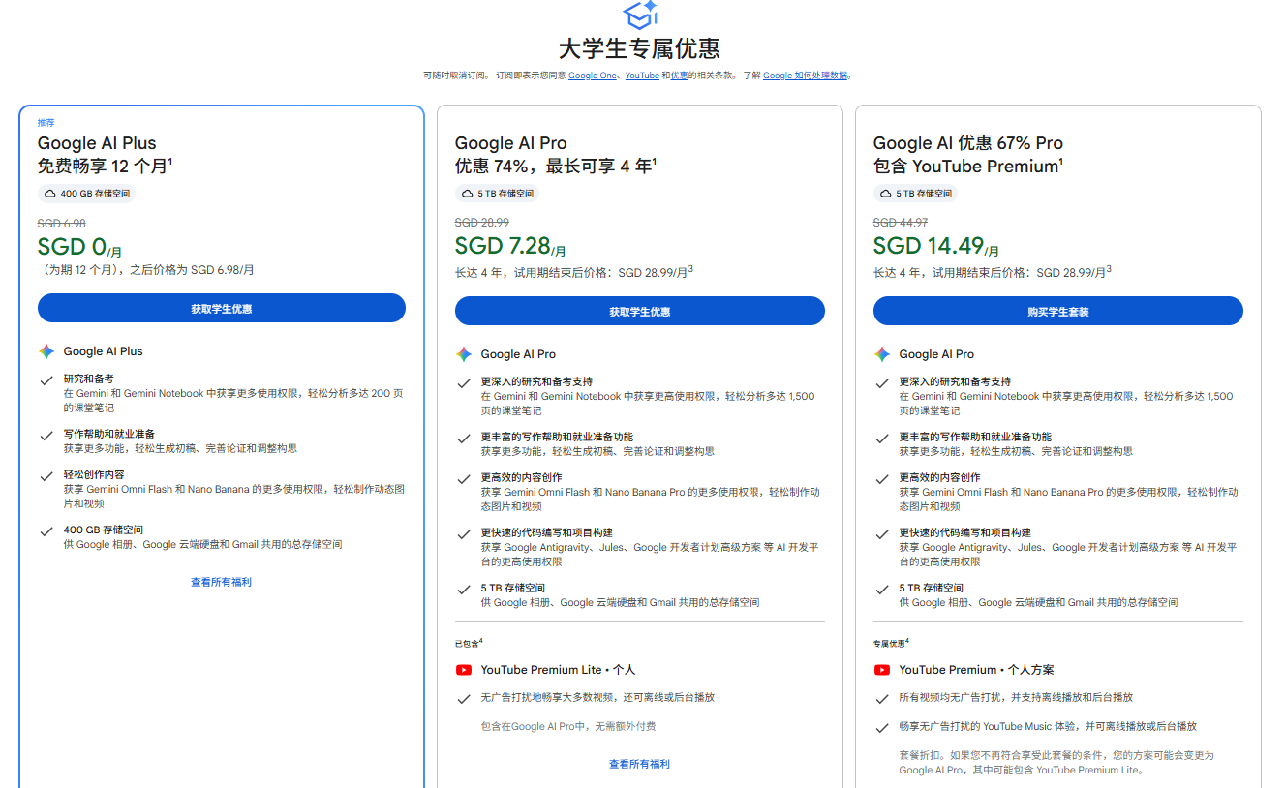Open the 'Google 如何处理数据' link
Viewport: 1285px width, 788px height.
click(806, 76)
